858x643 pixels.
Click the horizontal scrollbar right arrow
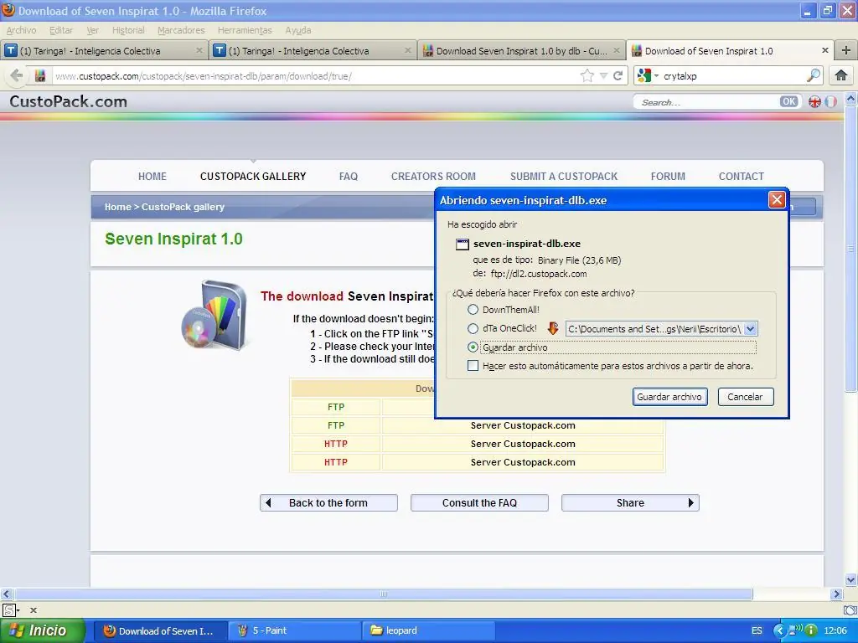[x=836, y=594]
